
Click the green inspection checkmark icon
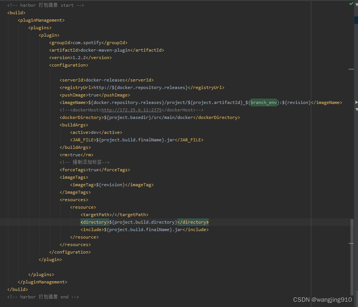(x=351, y=4)
